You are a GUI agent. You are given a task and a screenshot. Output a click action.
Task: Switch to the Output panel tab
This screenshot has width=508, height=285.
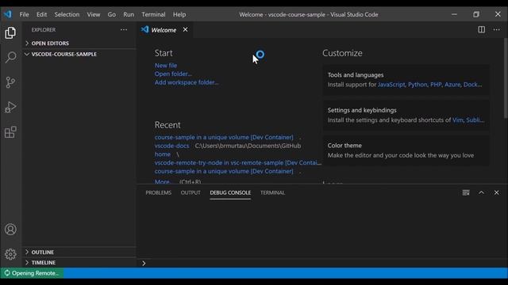(190, 192)
